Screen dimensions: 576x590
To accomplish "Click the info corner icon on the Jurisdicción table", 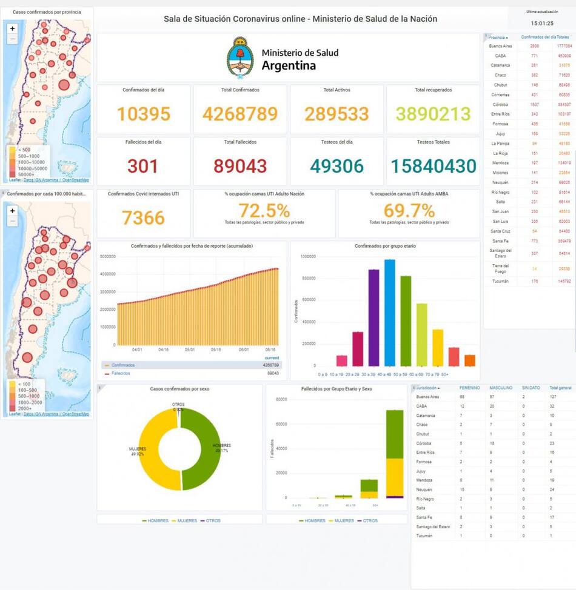I will [414, 386].
